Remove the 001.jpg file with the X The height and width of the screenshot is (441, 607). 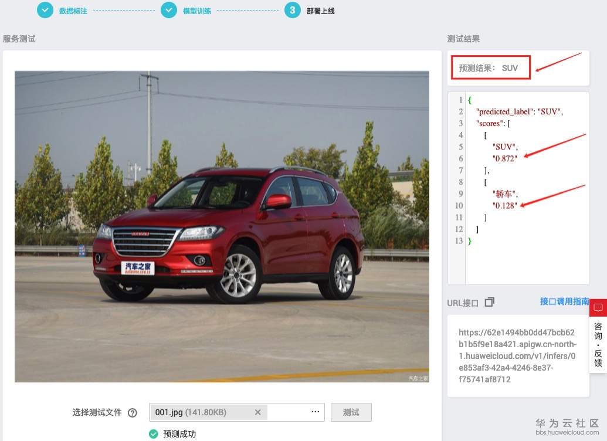[x=258, y=412]
